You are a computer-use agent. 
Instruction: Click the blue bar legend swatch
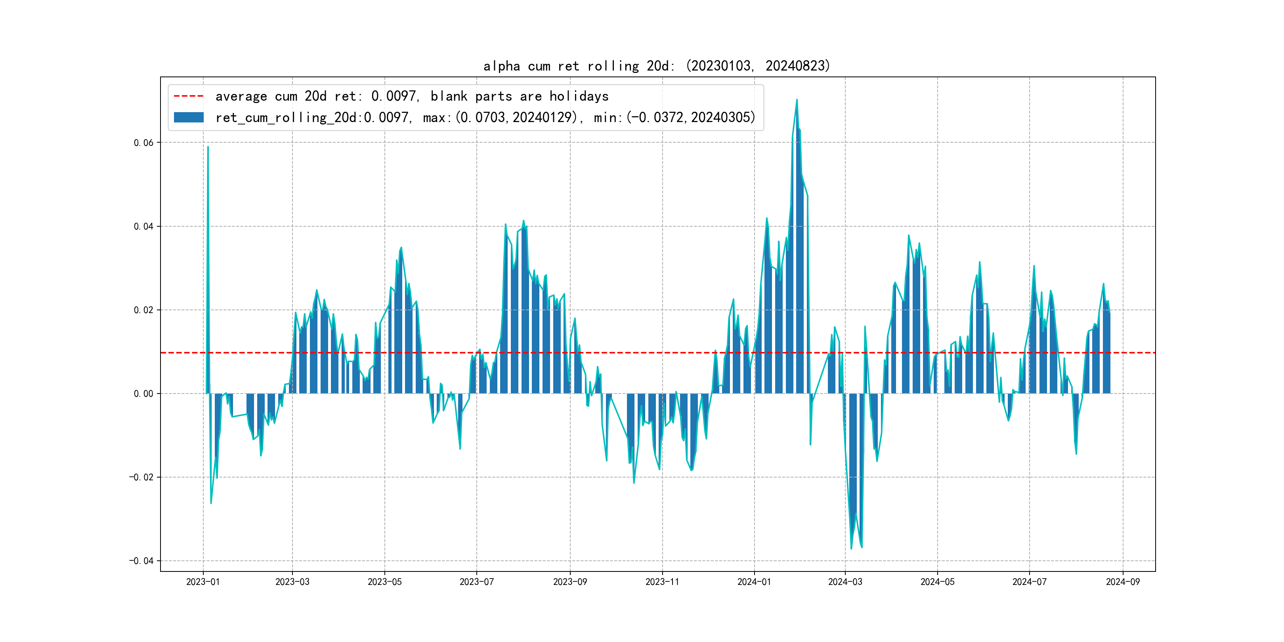tap(188, 118)
